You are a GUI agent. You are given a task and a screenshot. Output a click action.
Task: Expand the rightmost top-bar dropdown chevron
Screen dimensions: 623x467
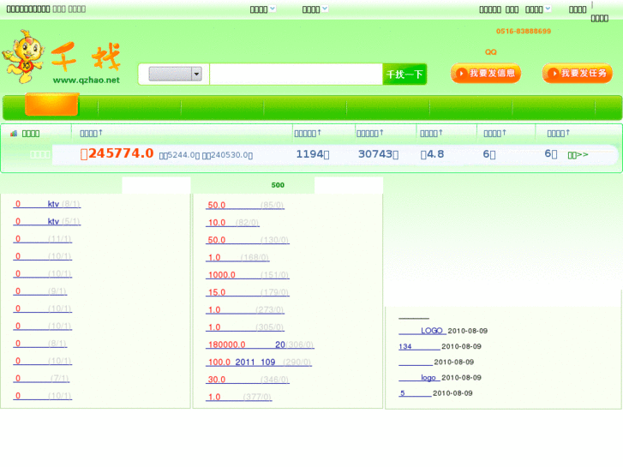click(548, 9)
